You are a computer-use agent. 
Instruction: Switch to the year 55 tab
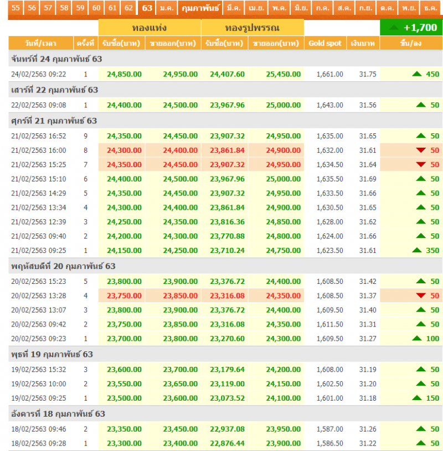16,8
